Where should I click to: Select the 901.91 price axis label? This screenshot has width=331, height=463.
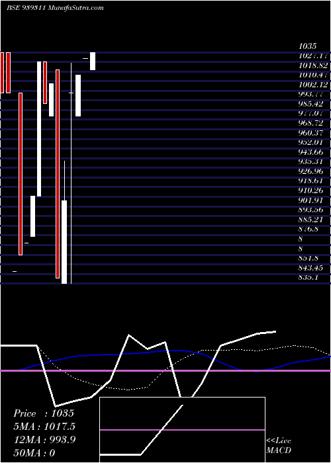point(310,200)
